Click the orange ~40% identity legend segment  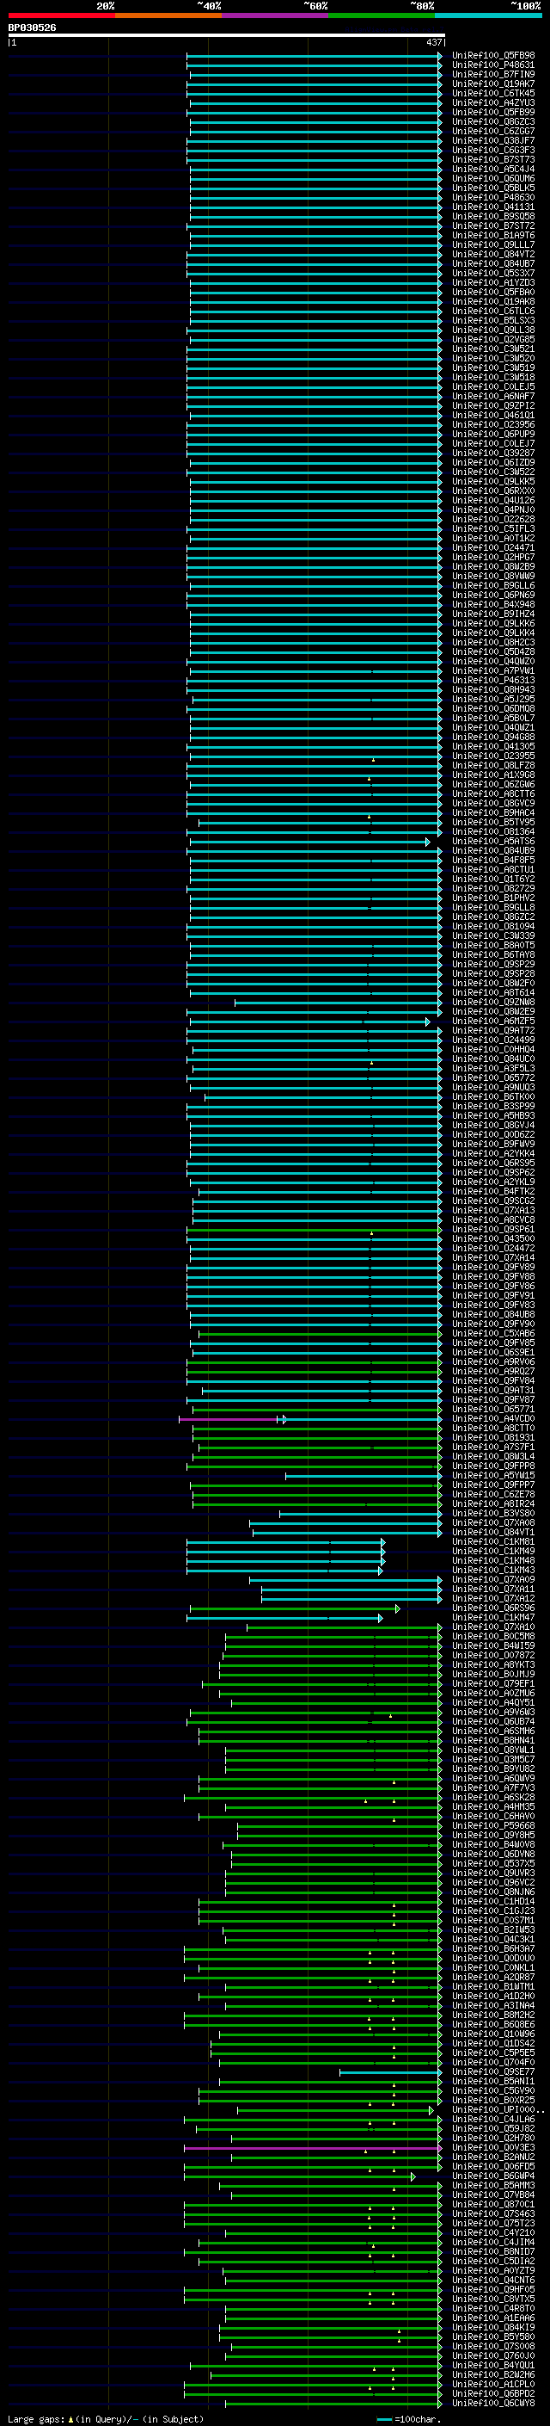tap(168, 15)
